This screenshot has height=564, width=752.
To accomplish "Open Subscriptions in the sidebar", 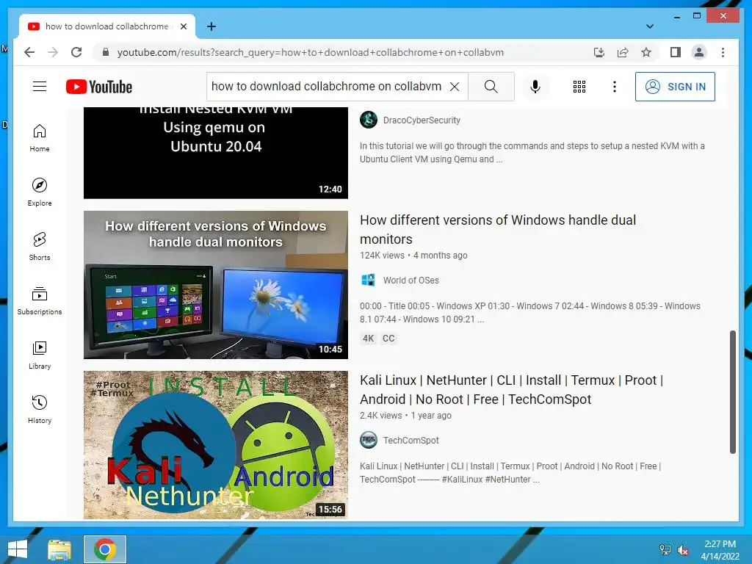I will pos(40,300).
